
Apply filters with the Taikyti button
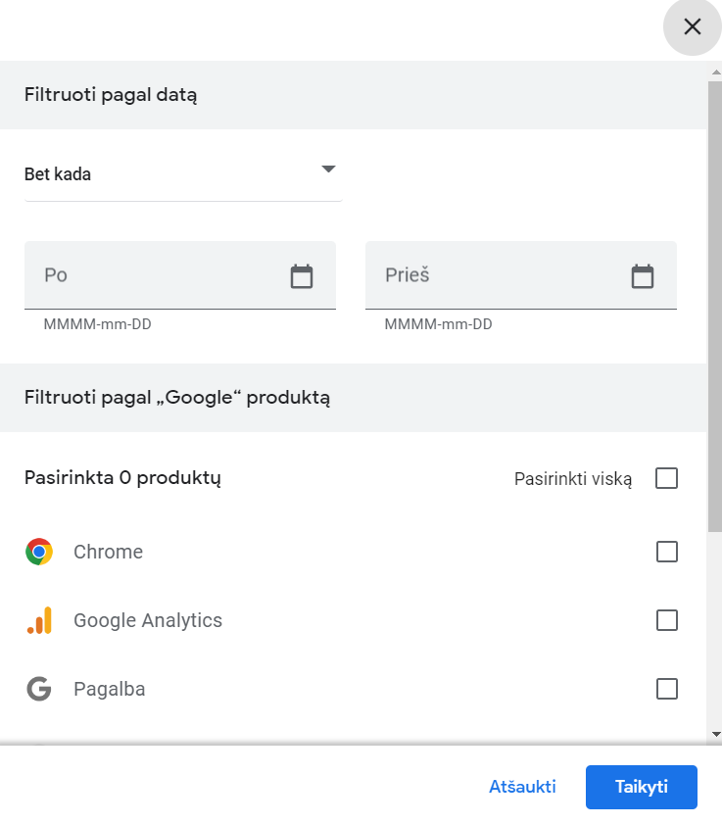point(641,787)
